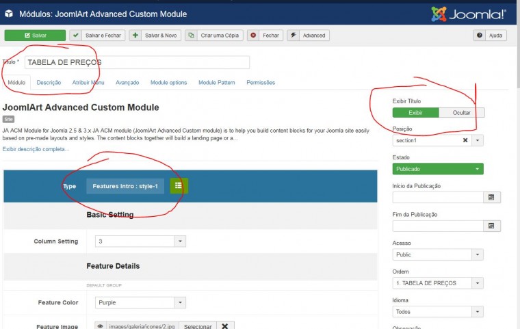This screenshot has width=520, height=329.
Task: Click the plus icon of Salvar & Novo
Action: [x=135, y=35]
